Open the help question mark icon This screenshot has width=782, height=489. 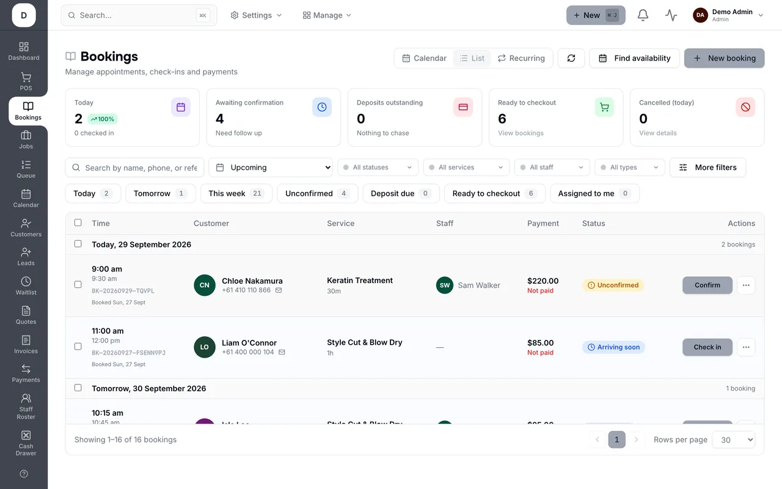point(24,474)
